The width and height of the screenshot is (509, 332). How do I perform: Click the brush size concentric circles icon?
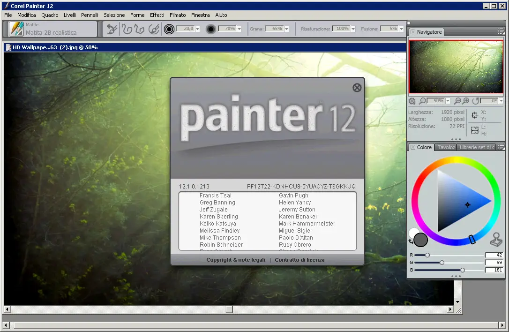point(169,29)
